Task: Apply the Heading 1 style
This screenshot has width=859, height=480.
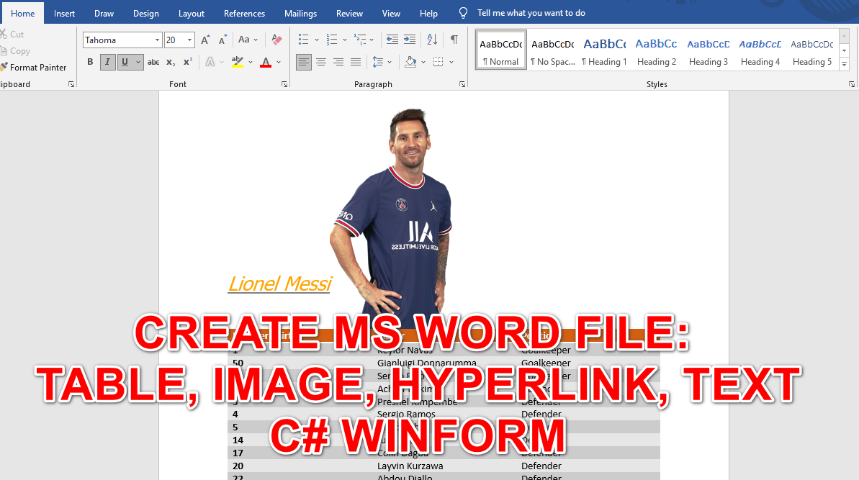Action: pyautogui.click(x=604, y=50)
